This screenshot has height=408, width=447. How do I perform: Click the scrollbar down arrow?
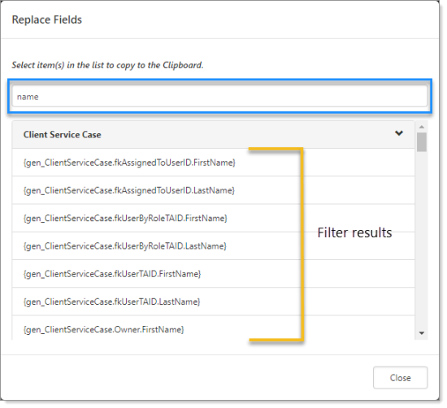(x=422, y=333)
